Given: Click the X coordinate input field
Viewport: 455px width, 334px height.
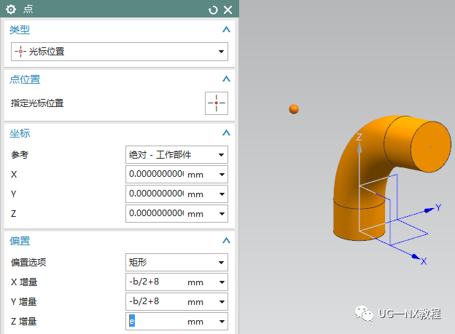Looking at the screenshot, I should tap(156, 174).
